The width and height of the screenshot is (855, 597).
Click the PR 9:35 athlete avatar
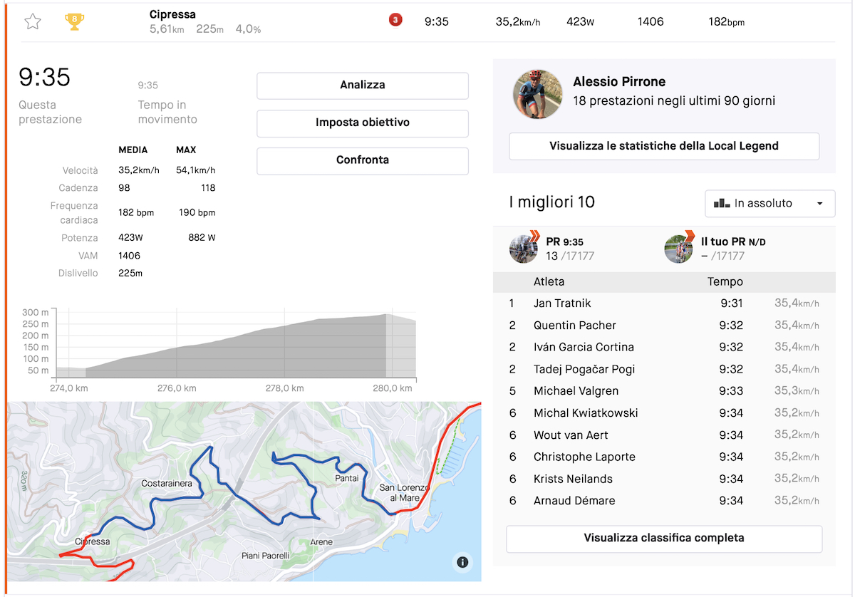[524, 249]
